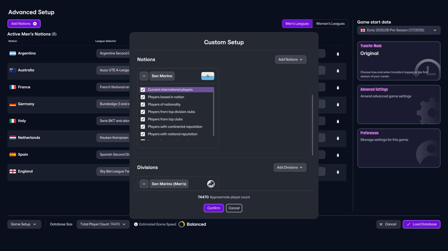Open the Add Divisions dropdown
The height and width of the screenshot is (251, 448).
click(x=290, y=168)
